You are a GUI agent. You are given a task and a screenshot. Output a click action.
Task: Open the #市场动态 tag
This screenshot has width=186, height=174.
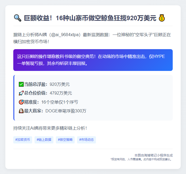pos(86,140)
